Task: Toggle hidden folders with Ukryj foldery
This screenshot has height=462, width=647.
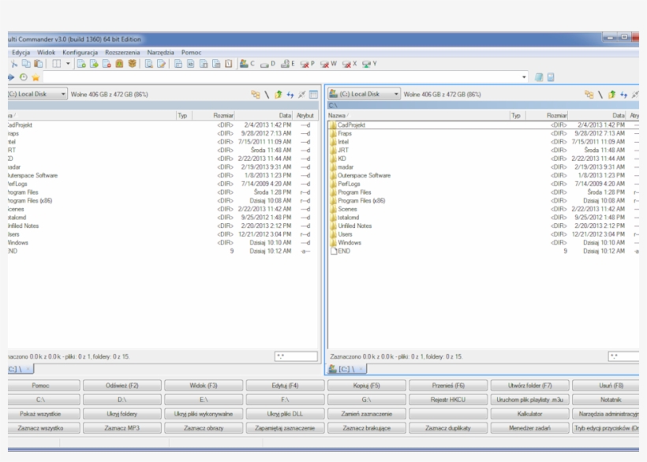Action: (122, 414)
